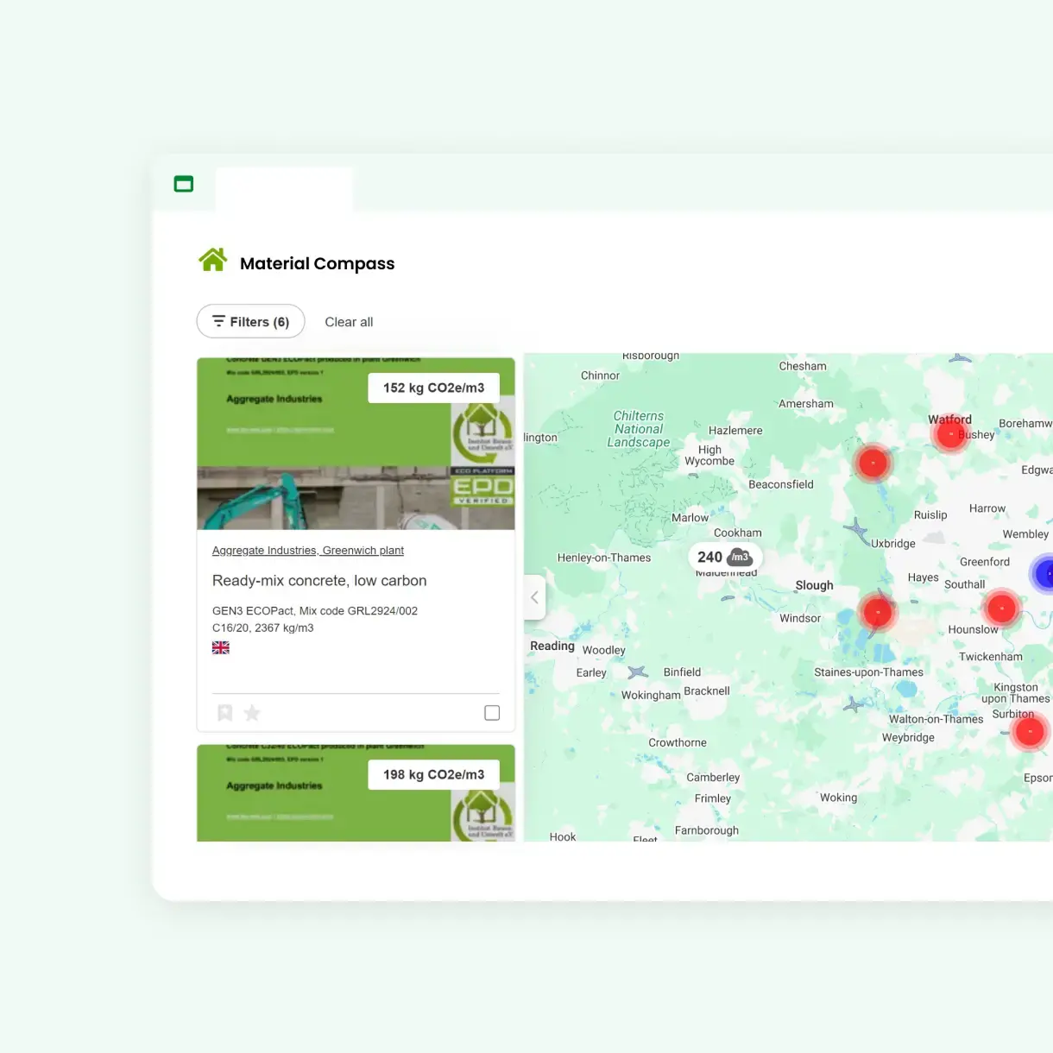Click the green home icon
Image resolution: width=1053 pixels, height=1053 pixels.
pyautogui.click(x=212, y=259)
